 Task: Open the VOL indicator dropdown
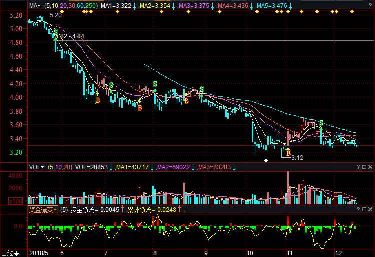(36, 167)
